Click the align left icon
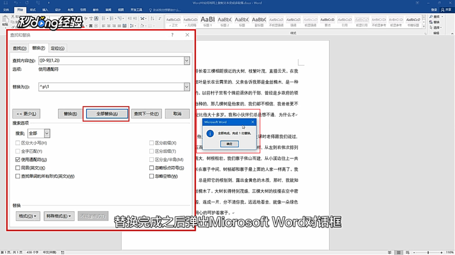This screenshot has width=455, height=255. tap(103, 26)
